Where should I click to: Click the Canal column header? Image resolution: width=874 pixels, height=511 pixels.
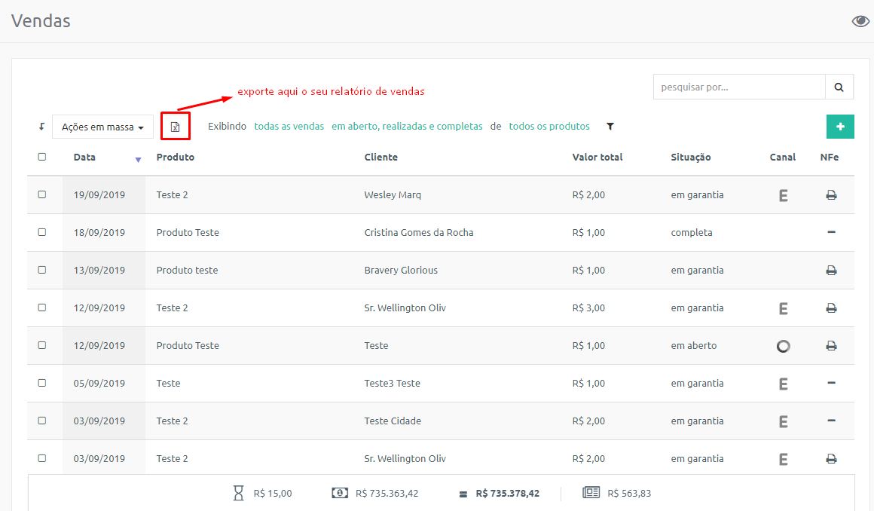783,158
